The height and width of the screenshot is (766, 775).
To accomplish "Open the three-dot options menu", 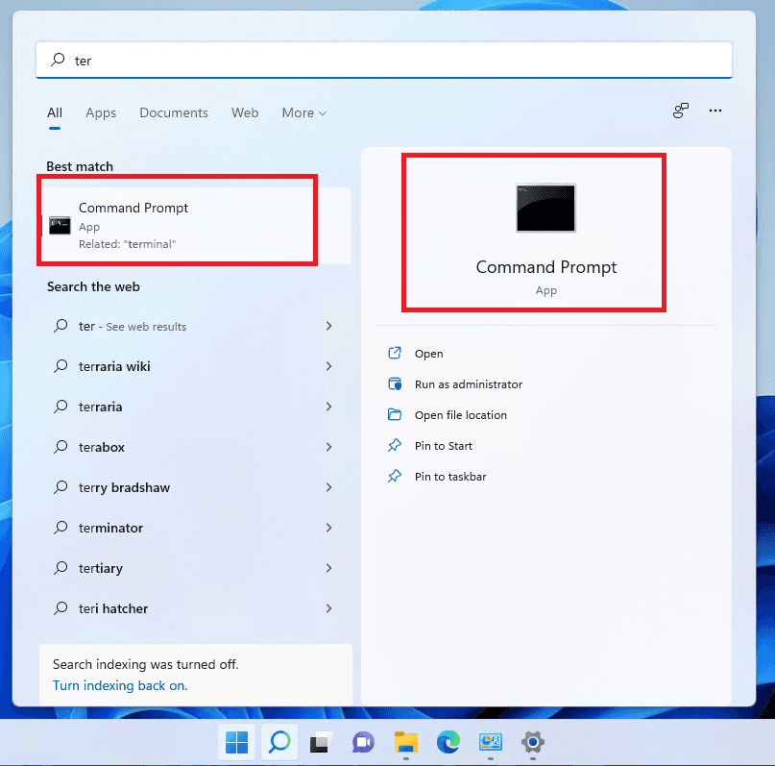I will click(715, 111).
